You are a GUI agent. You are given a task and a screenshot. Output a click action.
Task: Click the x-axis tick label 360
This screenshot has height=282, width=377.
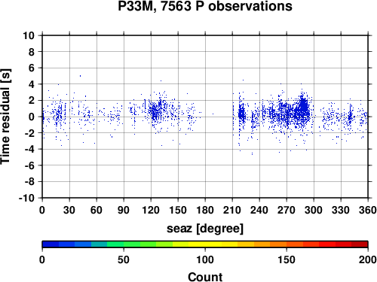click(x=368, y=210)
